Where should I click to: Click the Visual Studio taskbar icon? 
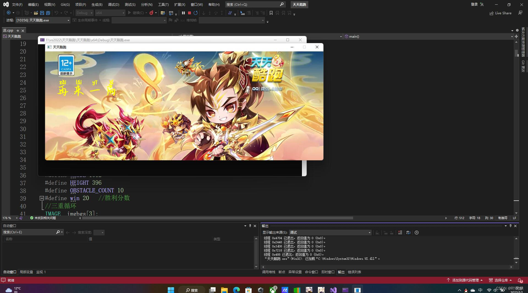pyautogui.click(x=333, y=290)
